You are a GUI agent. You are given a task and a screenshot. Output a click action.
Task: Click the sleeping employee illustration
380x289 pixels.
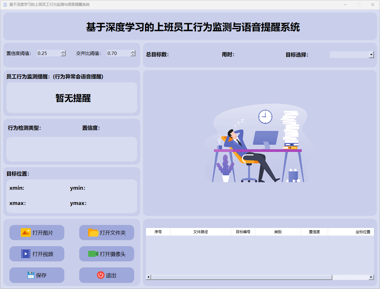click(x=260, y=143)
